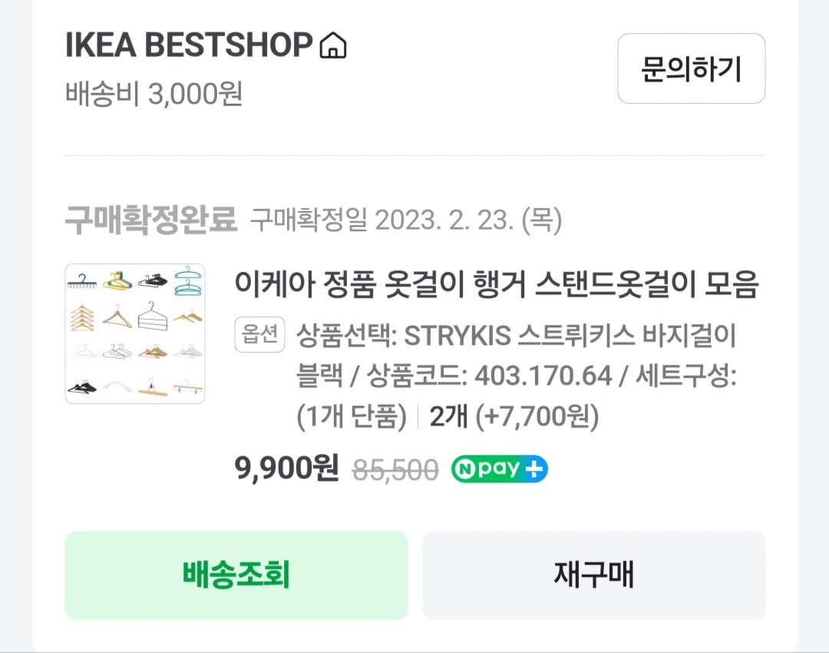
Task: Tap the 구매확정일 2023. 2. 23. date
Action: coord(406,221)
